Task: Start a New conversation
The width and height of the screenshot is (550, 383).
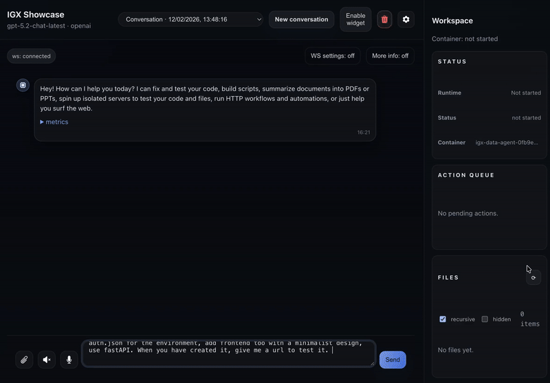Action: click(301, 19)
